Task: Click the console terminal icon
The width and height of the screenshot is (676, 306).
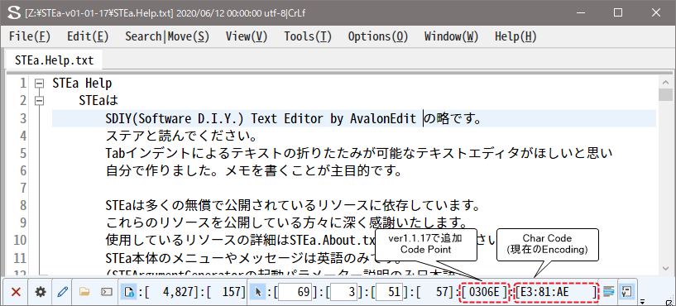Action: point(107,292)
